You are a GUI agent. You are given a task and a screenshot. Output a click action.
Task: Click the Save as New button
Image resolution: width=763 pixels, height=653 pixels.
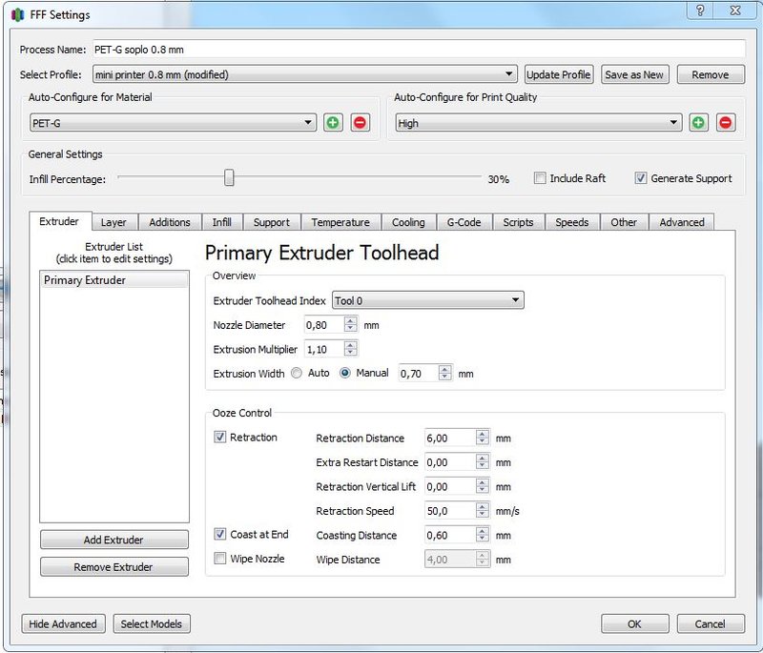[x=634, y=74]
